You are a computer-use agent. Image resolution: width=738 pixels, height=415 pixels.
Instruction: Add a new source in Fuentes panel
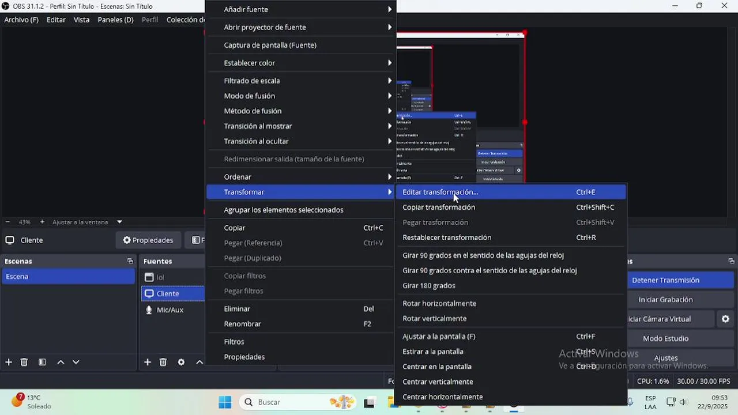[x=148, y=362]
